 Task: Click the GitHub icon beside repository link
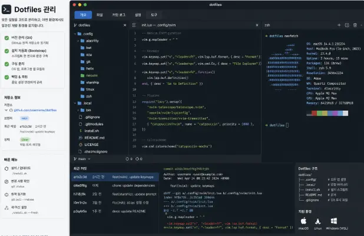point(11,110)
